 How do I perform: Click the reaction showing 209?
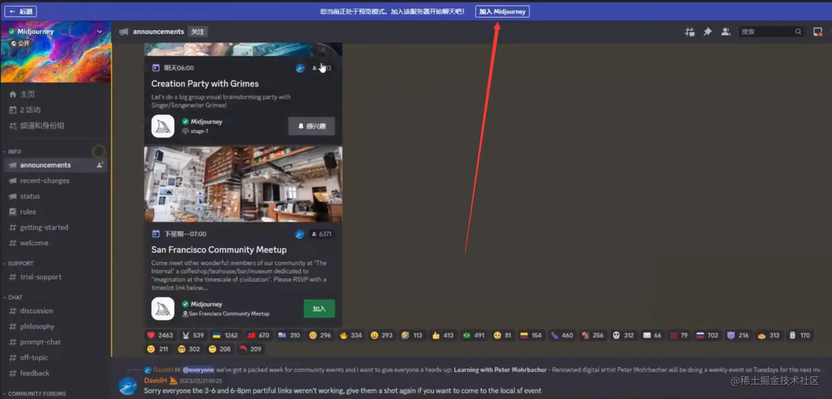[x=250, y=349]
